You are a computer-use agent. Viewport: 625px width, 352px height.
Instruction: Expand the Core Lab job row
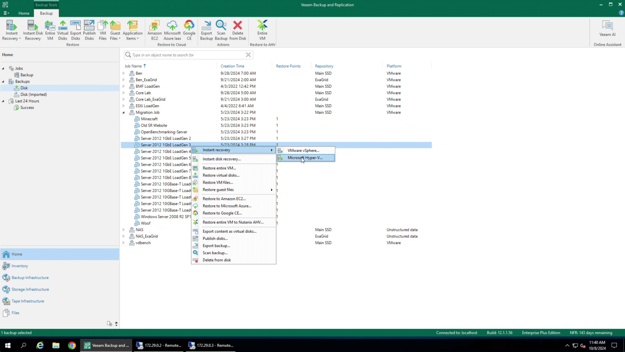tap(124, 93)
